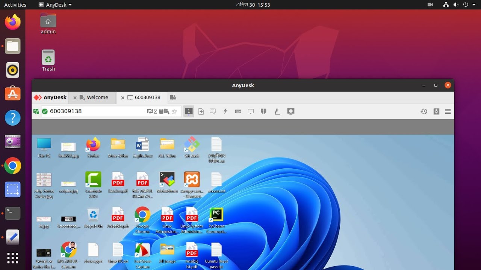Close the Welcome tab
The image size is (481, 270).
point(75,97)
